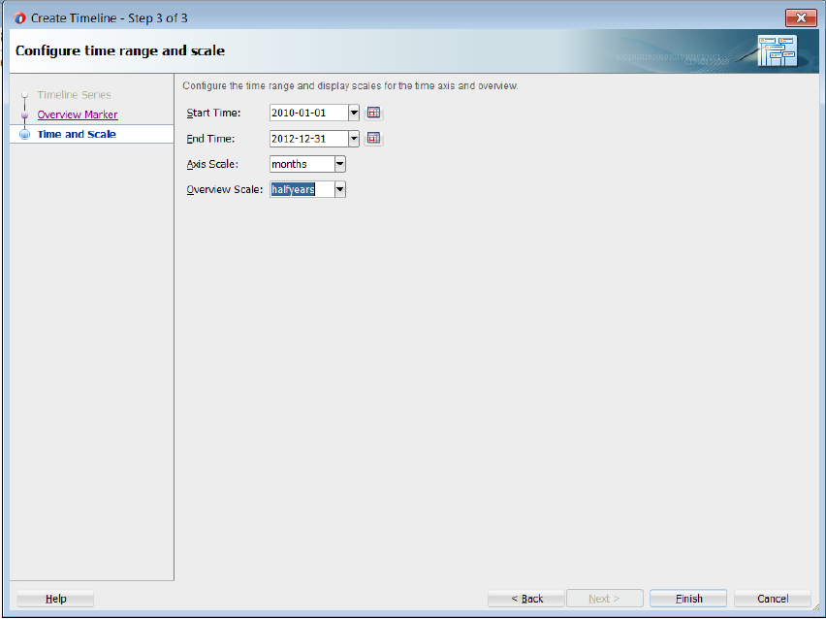826x619 pixels.
Task: Click the Time and Scale step bullet
Action: [24, 134]
